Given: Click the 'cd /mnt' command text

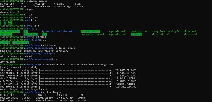Looking at the screenshot, I should (34, 17).
